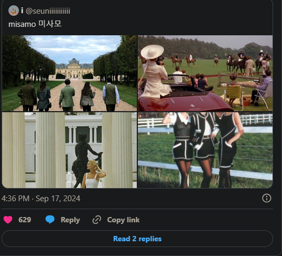
Task: Open the columns and statue photo
Action: [x=69, y=150]
